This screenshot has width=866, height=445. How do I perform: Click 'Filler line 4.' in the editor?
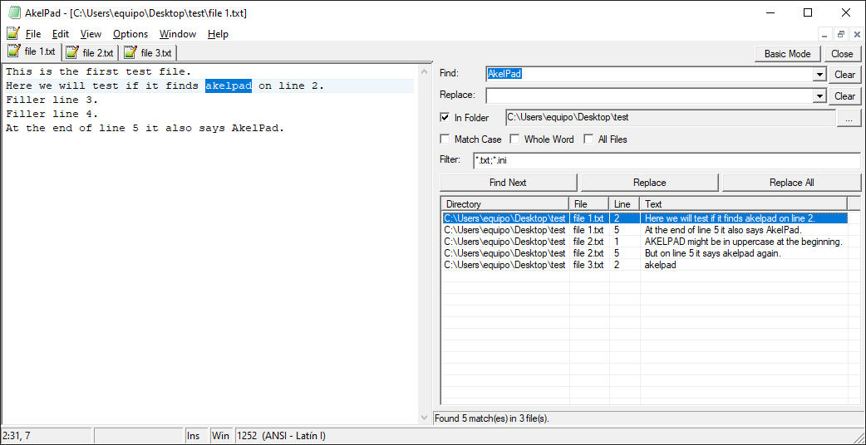pos(52,114)
